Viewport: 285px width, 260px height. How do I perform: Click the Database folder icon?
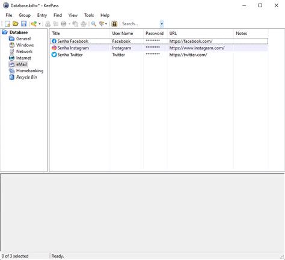5,32
